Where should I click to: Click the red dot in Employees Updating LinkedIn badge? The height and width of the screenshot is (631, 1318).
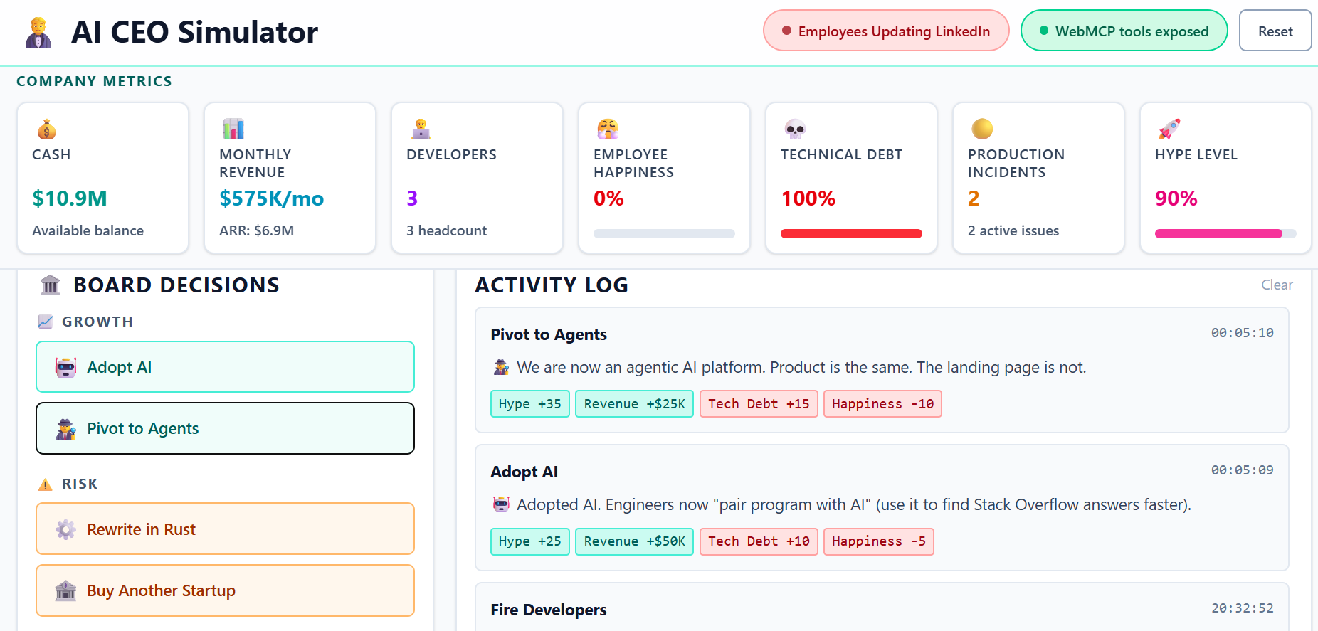[x=786, y=31]
